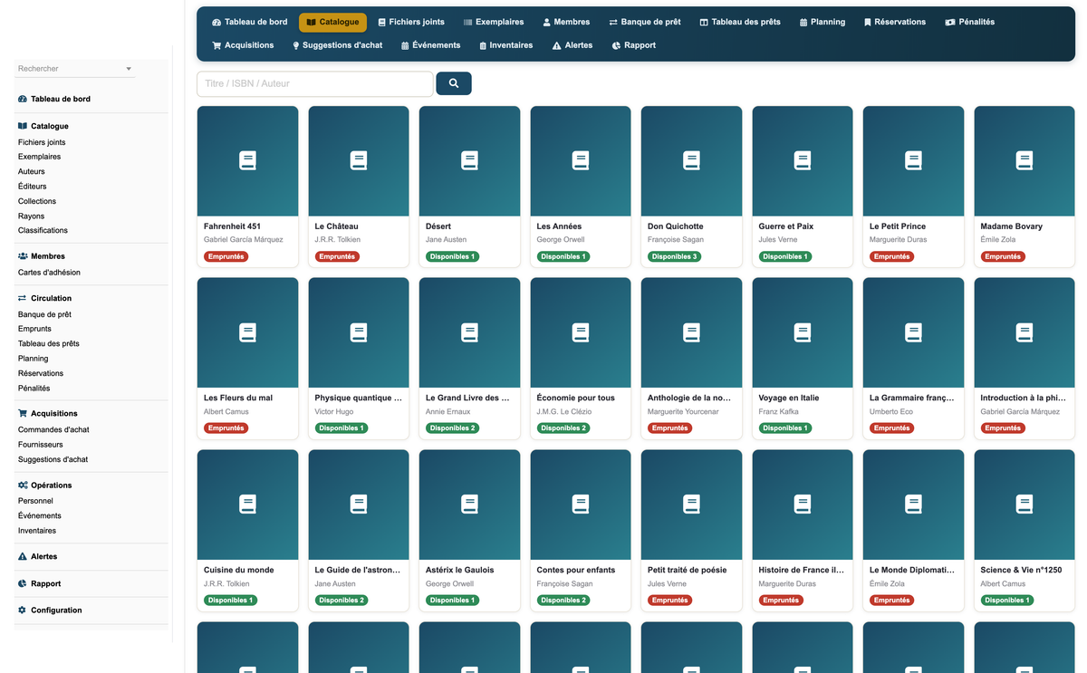
Task: Open the Madame Bovary book cover
Action: pos(1024,161)
